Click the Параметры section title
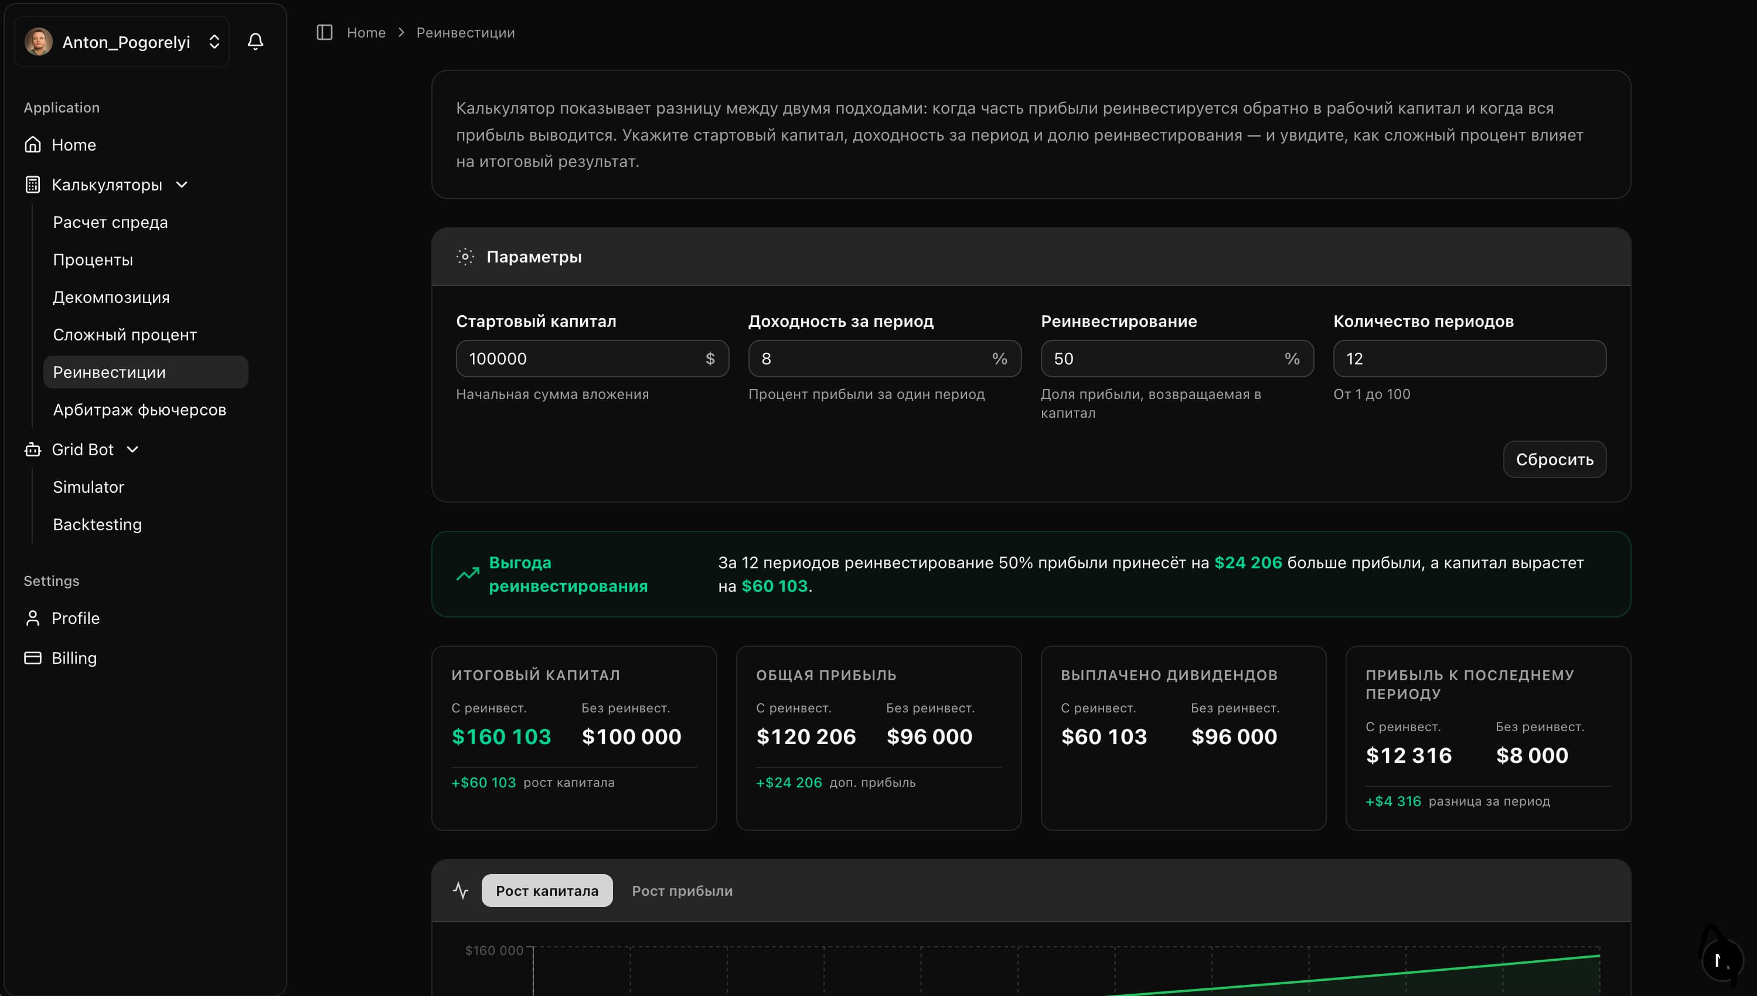Viewport: 1757px width, 996px height. click(x=534, y=257)
